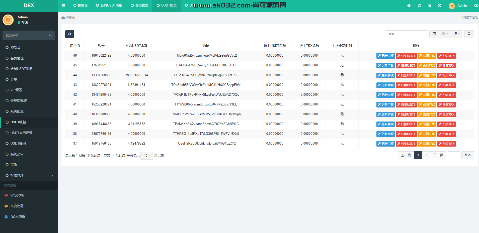Switch to the 会员USDT明细 top tab
This screenshot has height=233, width=479.
click(x=109, y=6)
